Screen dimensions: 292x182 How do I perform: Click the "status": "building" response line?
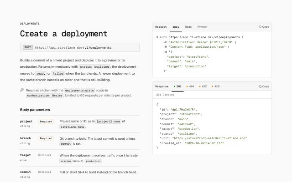pos(178,133)
